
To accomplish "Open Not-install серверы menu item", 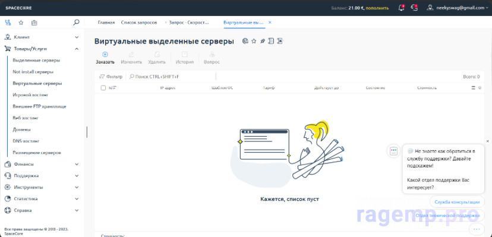I will tap(33, 72).
